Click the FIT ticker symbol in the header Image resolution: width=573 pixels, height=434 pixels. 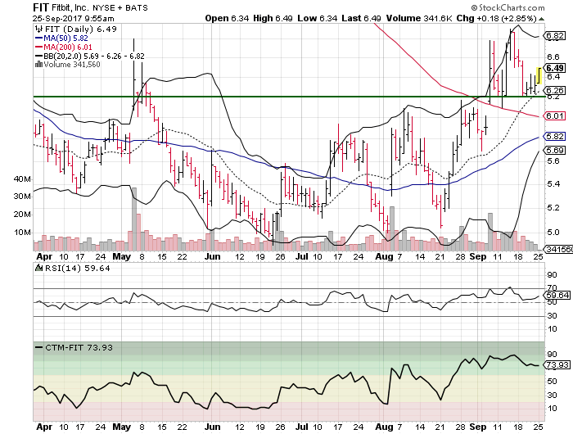(40, 7)
